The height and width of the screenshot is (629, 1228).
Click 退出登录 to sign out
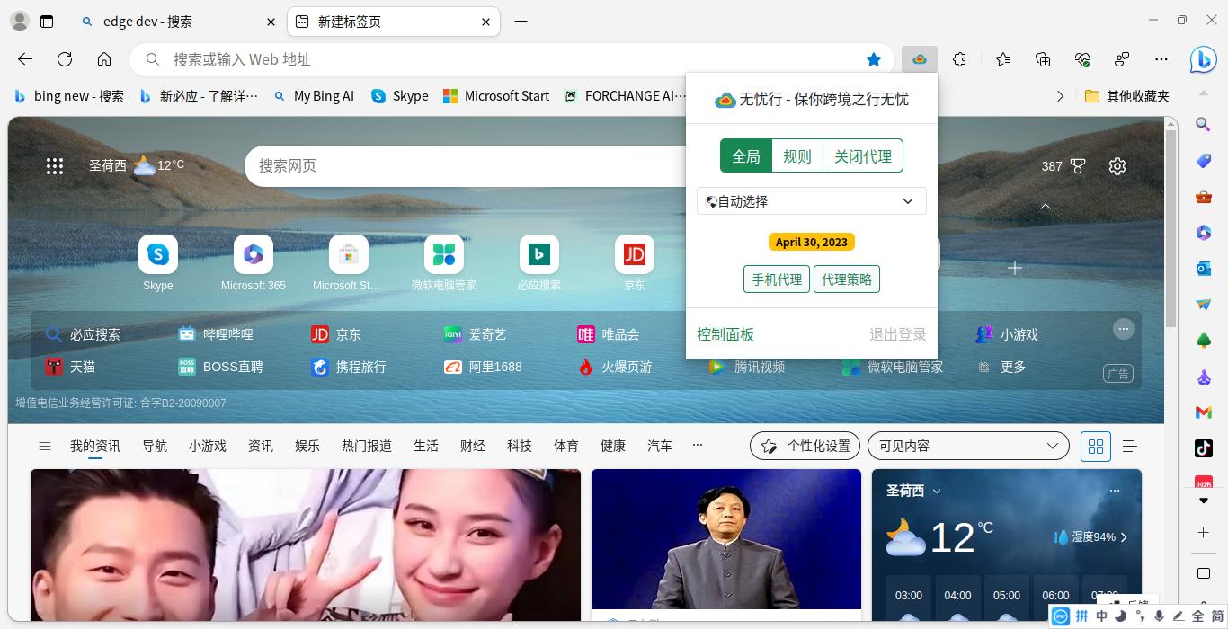point(898,334)
